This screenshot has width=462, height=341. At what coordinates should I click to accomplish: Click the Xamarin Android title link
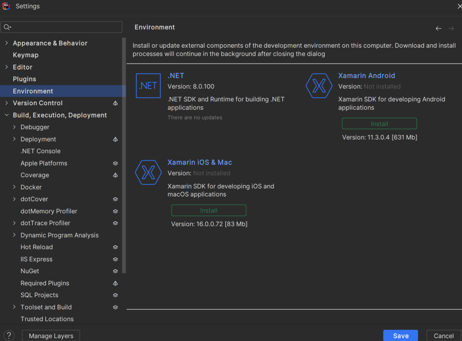pos(367,76)
